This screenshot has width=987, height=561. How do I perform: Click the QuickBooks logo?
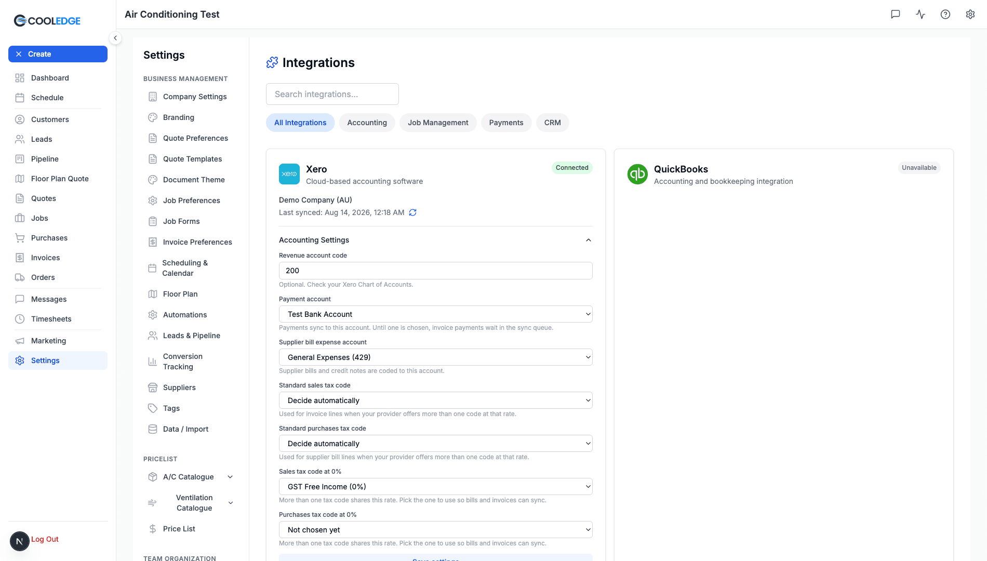637,174
